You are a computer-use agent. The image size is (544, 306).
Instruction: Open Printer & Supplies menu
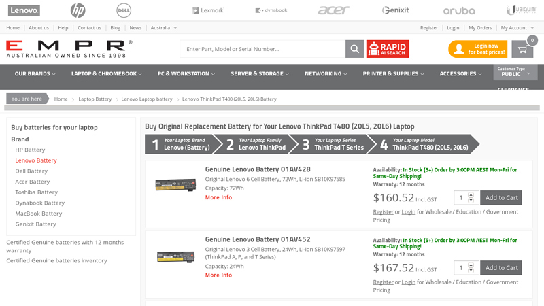[x=394, y=74]
